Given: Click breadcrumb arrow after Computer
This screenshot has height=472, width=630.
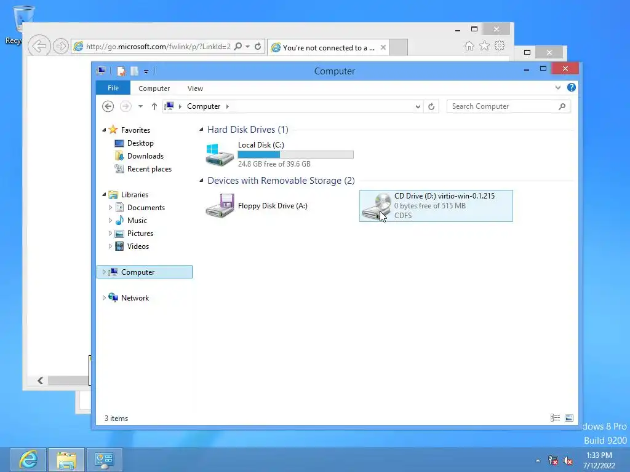Looking at the screenshot, I should 228,106.
